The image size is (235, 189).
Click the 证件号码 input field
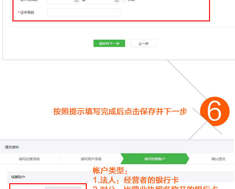point(84,12)
